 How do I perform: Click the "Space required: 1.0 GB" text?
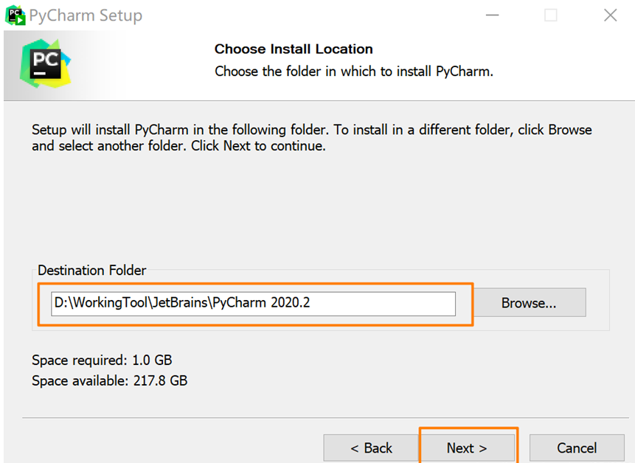[x=102, y=361]
